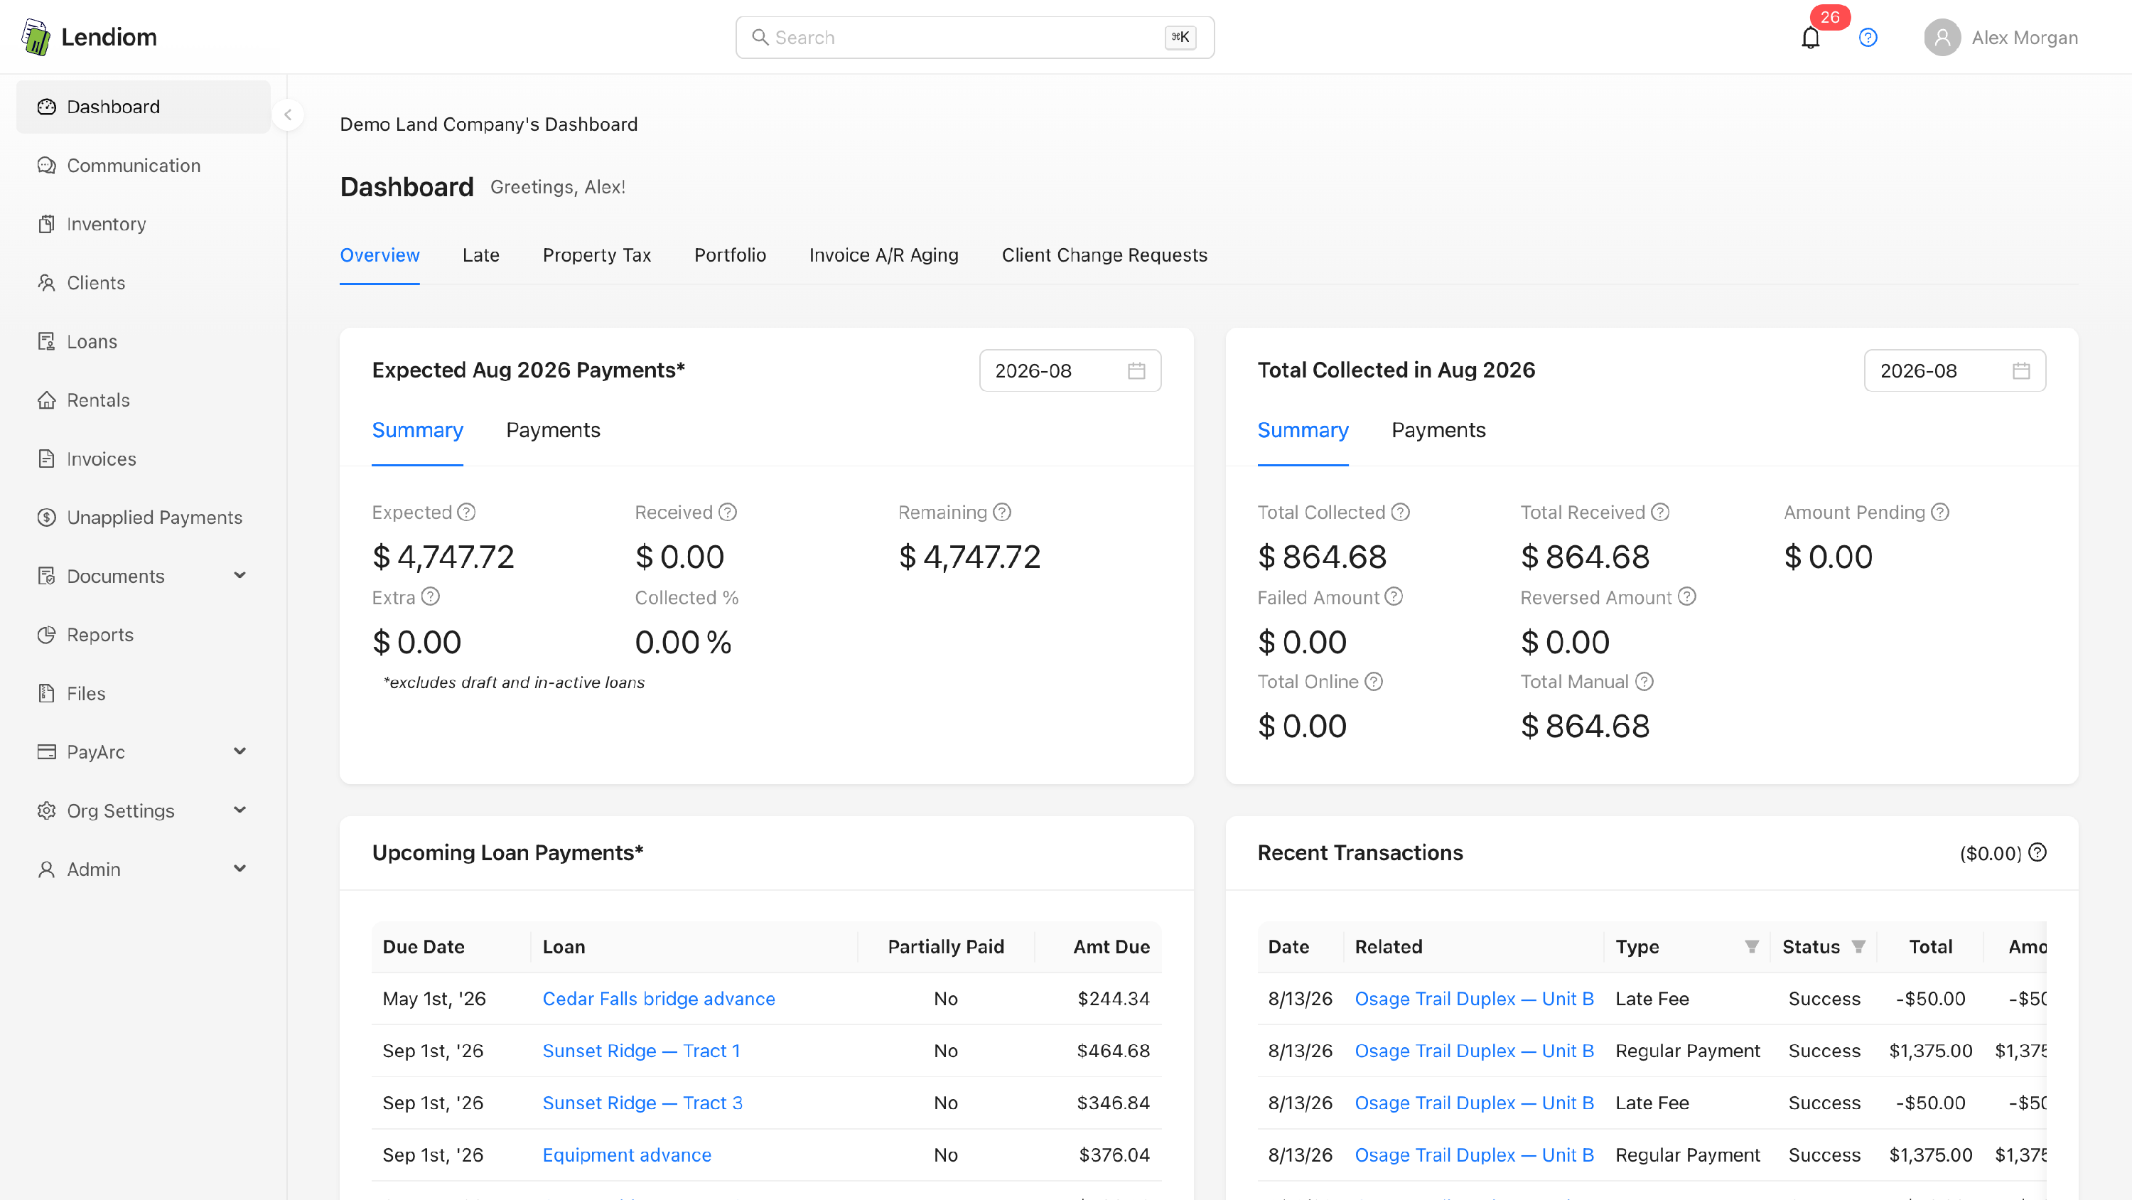Expand the Documents menu
Viewport: 2132px width, 1200px height.
pyautogui.click(x=143, y=577)
